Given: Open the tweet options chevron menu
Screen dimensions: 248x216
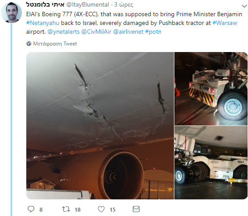Looking at the screenshot, I should click(244, 6).
